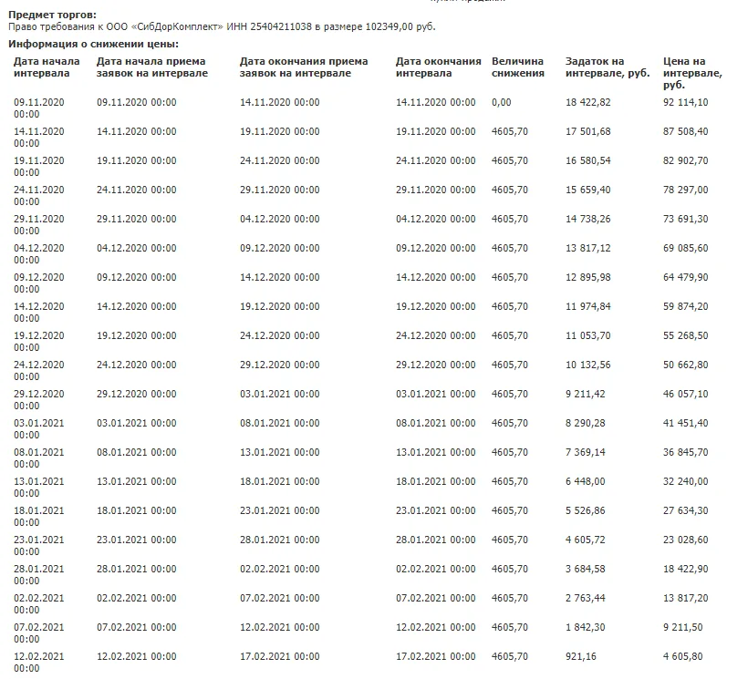Select deposit value 9 211,42
This screenshot has width=748, height=679.
[586, 394]
